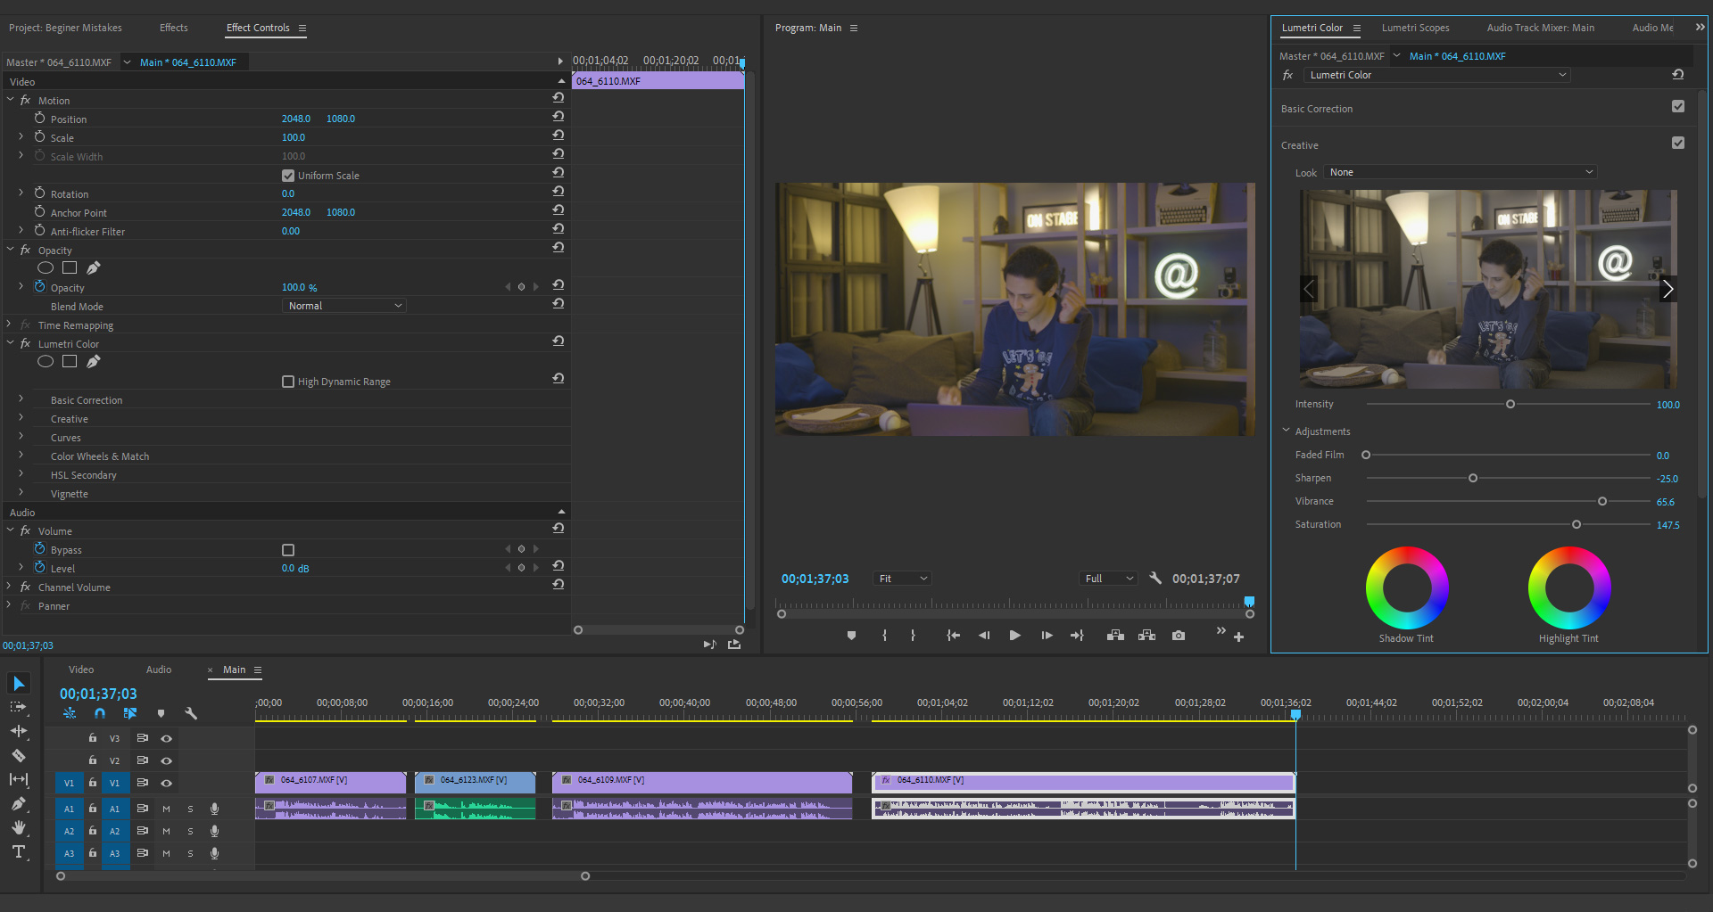Open the Blend Mode Normal dropdown

[344, 306]
